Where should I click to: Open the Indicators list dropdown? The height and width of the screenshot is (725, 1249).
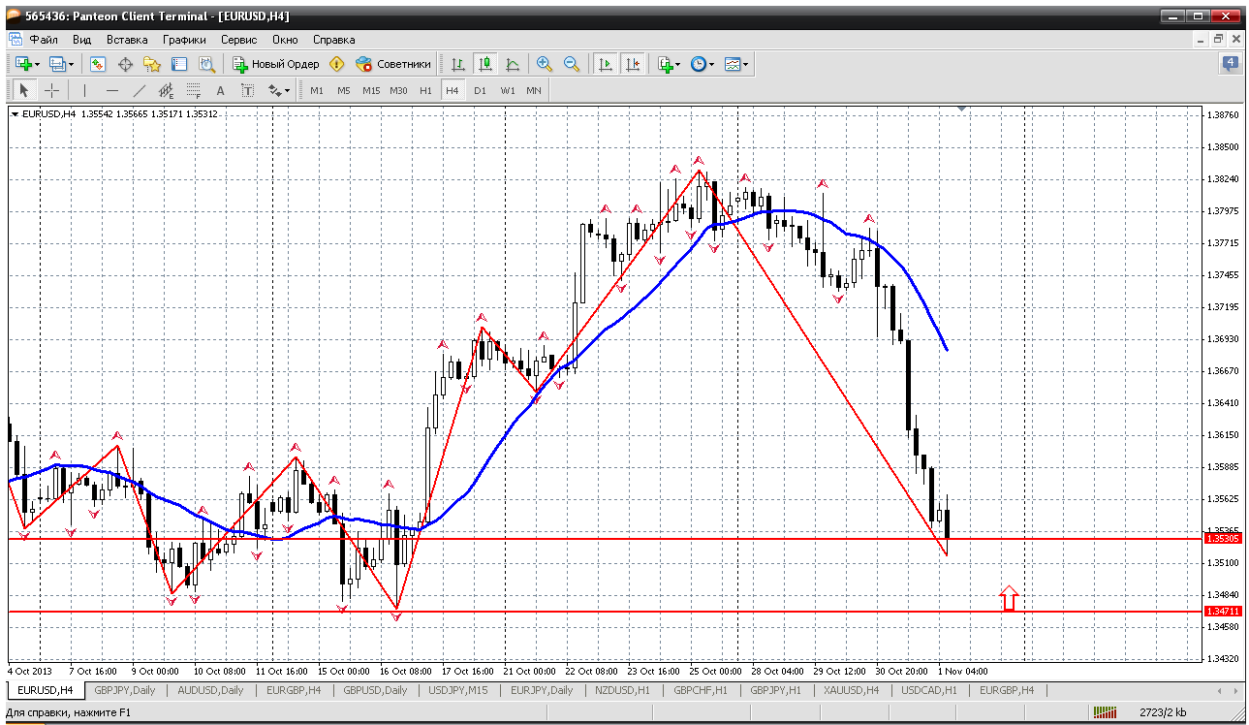tap(669, 64)
